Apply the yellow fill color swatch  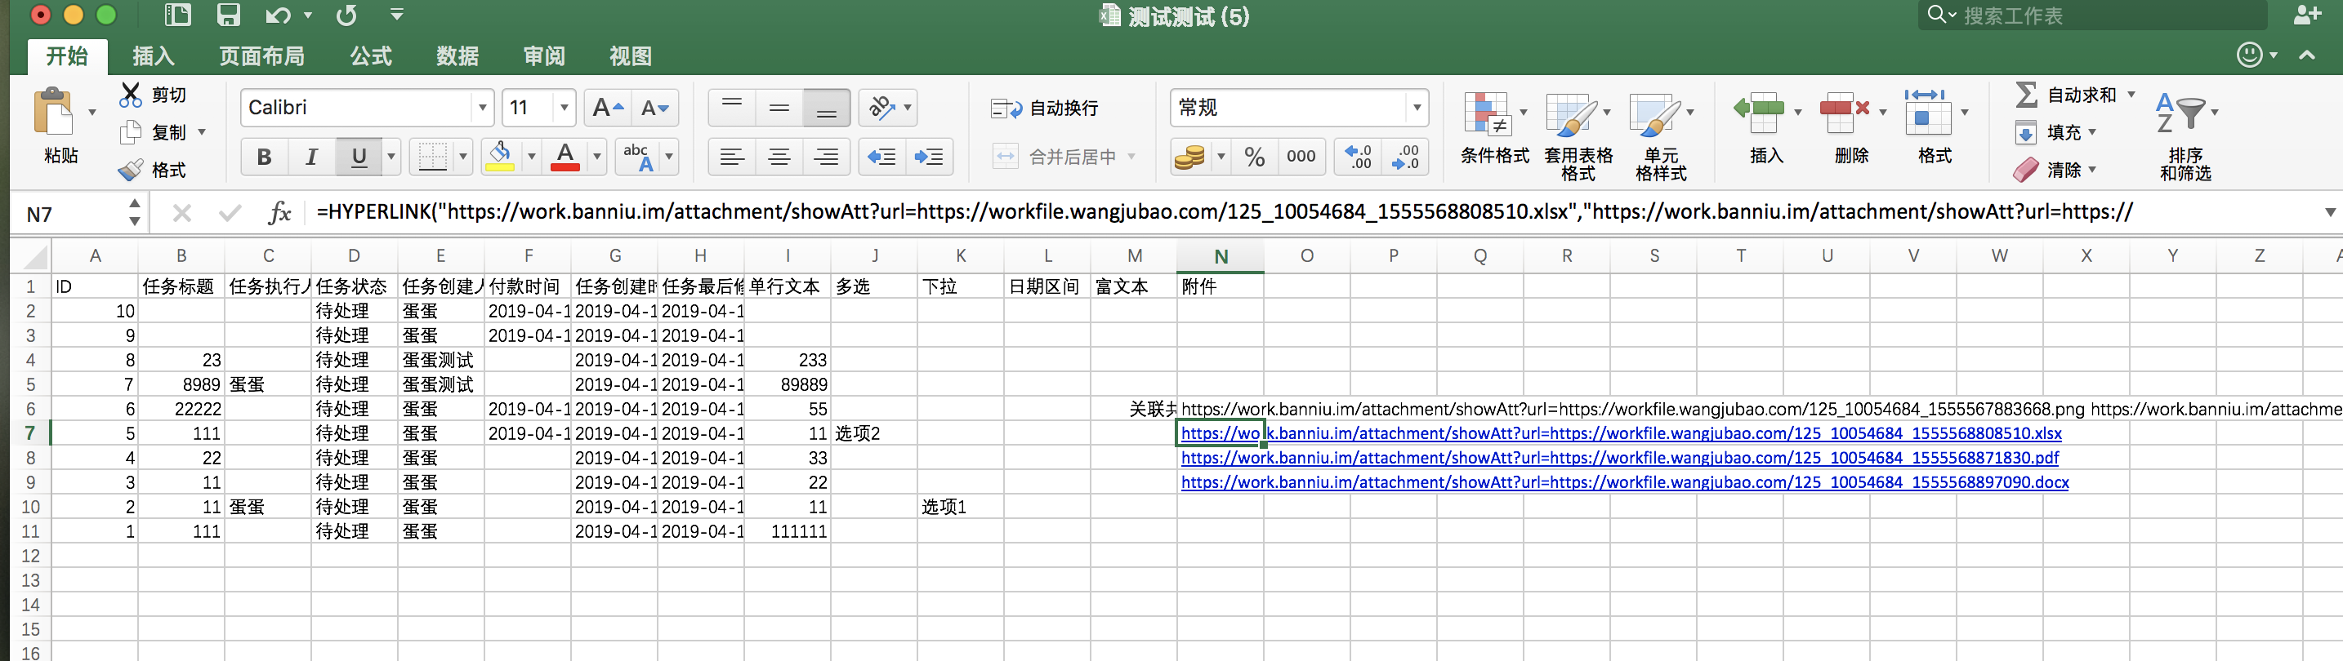coord(500,157)
